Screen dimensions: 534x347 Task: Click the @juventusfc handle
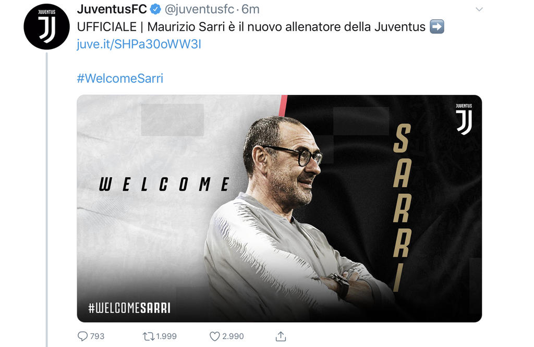coord(200,9)
